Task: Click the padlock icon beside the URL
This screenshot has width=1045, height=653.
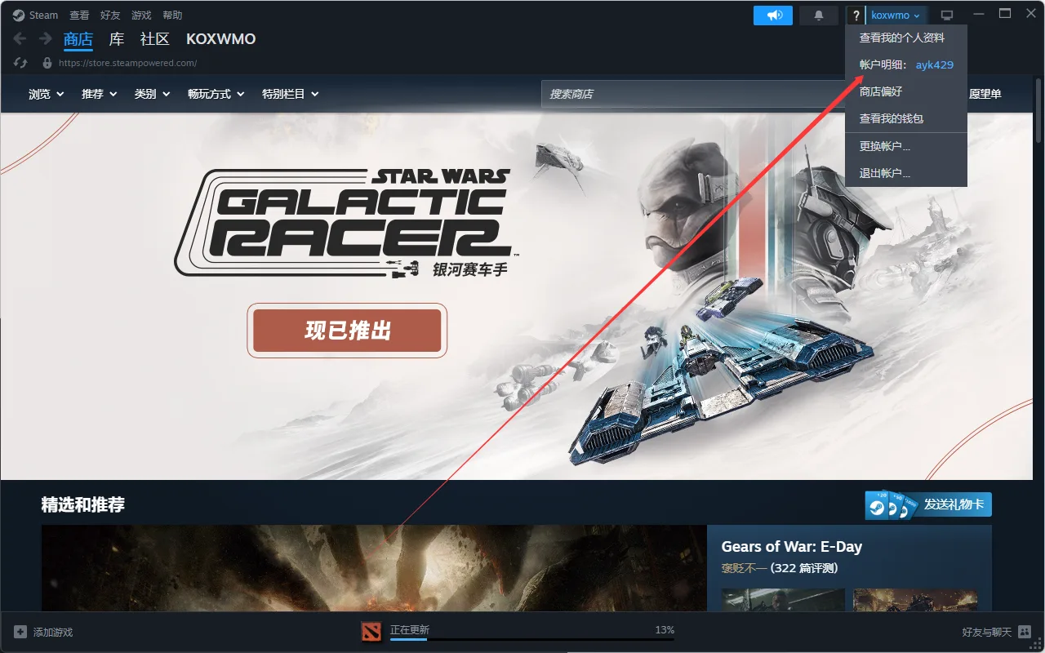Action: tap(47, 63)
